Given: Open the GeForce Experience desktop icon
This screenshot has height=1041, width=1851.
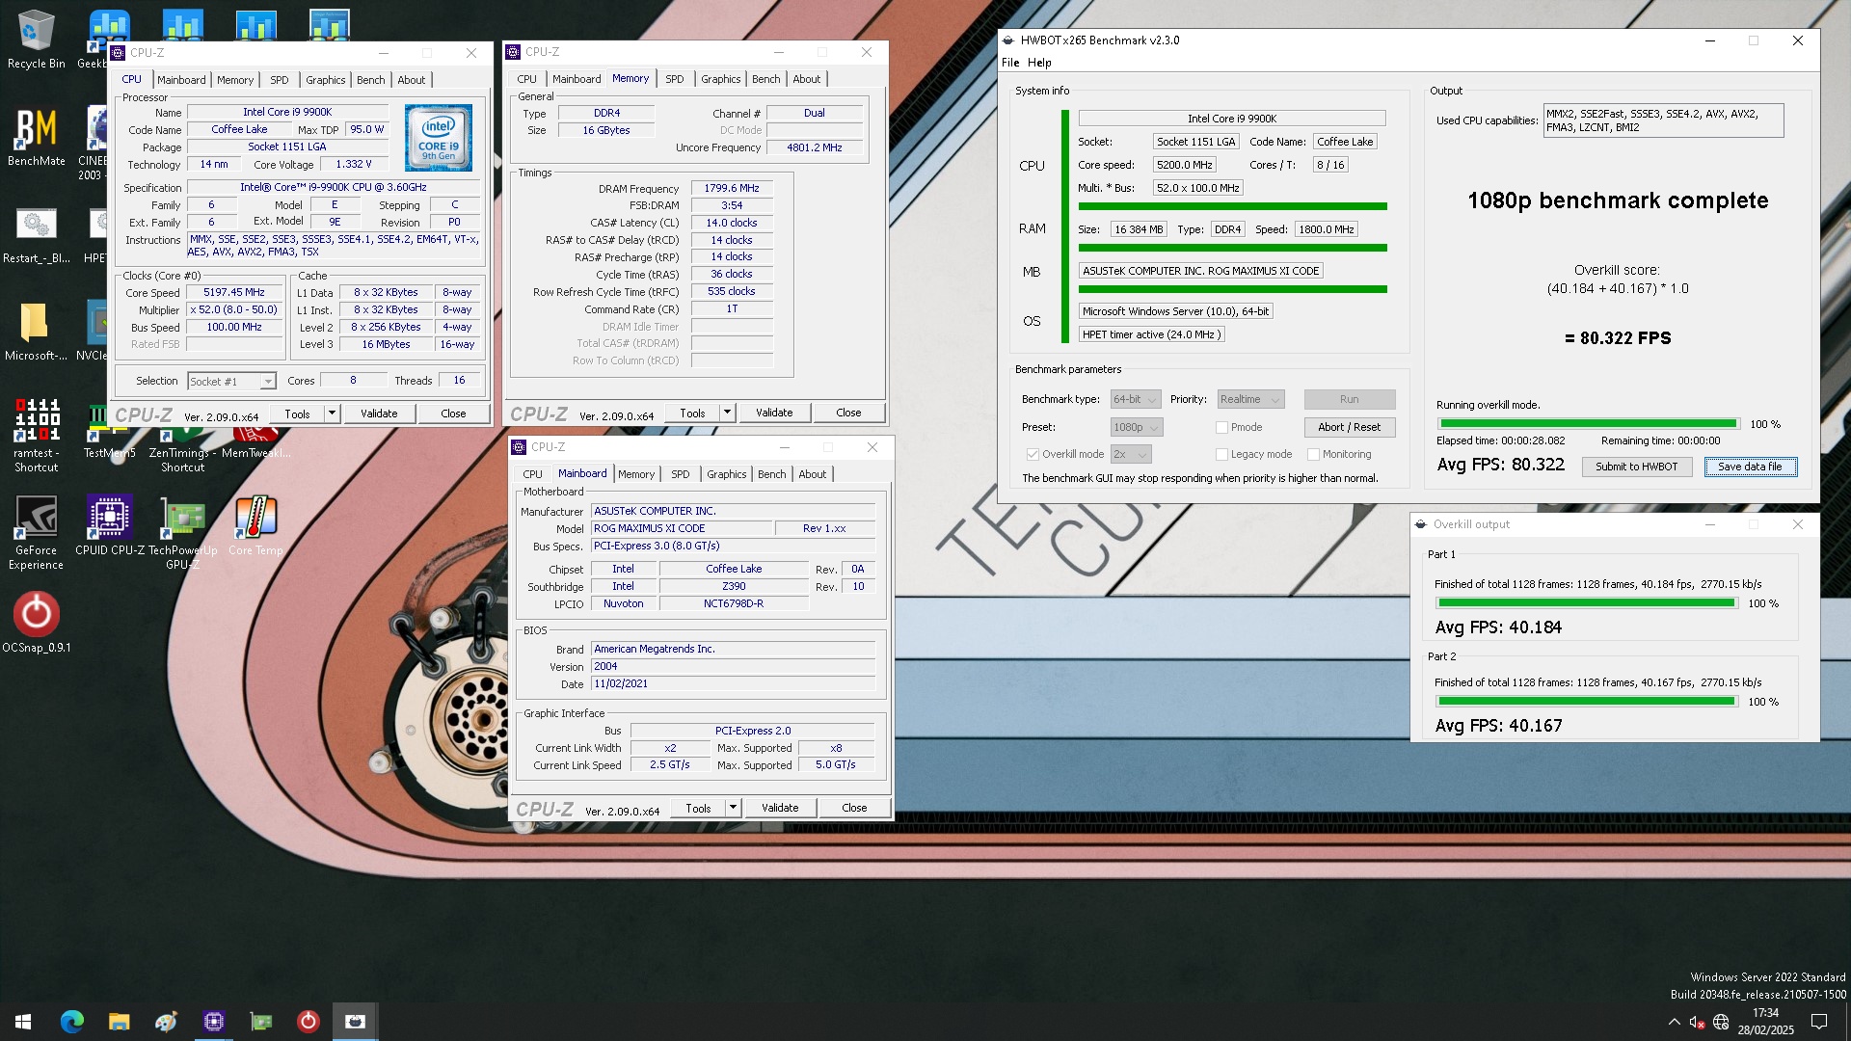Looking at the screenshot, I should [36, 533].
